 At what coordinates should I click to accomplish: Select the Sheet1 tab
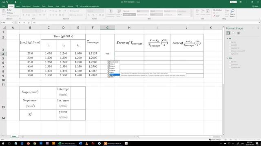(14, 136)
